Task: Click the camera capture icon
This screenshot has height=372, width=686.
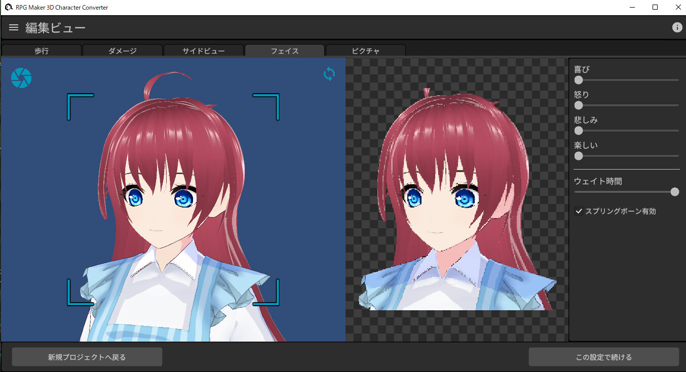Action: pos(21,77)
